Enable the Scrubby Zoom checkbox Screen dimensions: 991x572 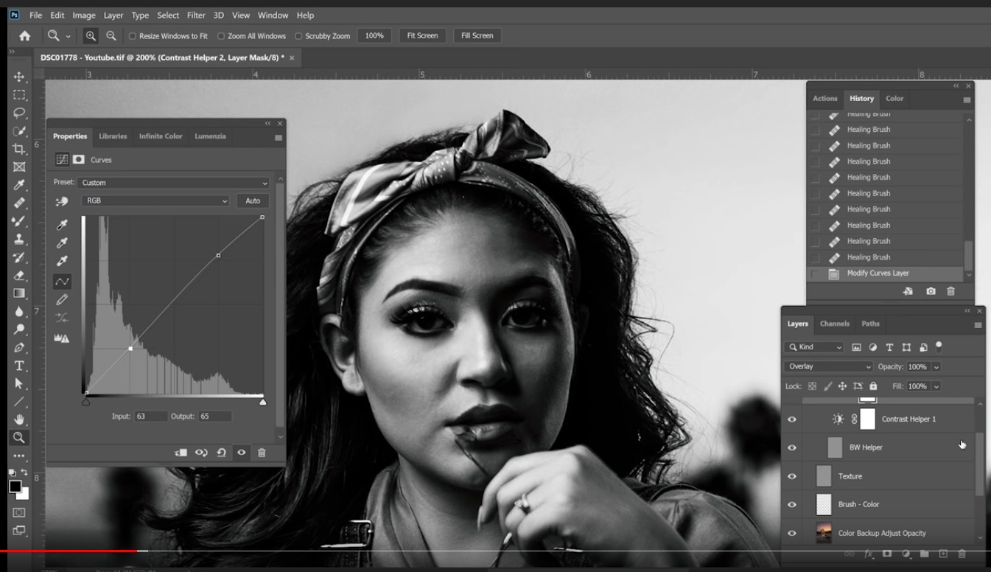tap(298, 36)
